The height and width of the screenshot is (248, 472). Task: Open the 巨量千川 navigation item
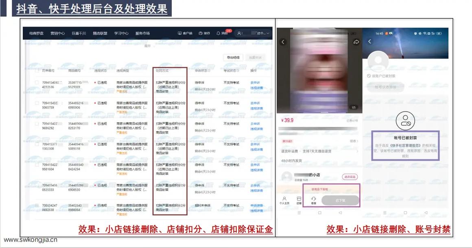(x=79, y=33)
